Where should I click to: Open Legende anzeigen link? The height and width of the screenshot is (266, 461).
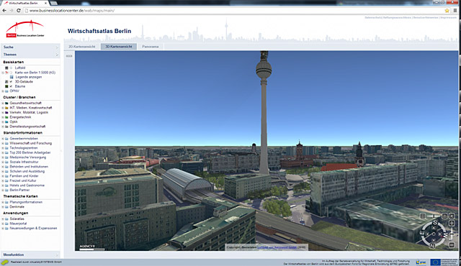pyautogui.click(x=29, y=77)
